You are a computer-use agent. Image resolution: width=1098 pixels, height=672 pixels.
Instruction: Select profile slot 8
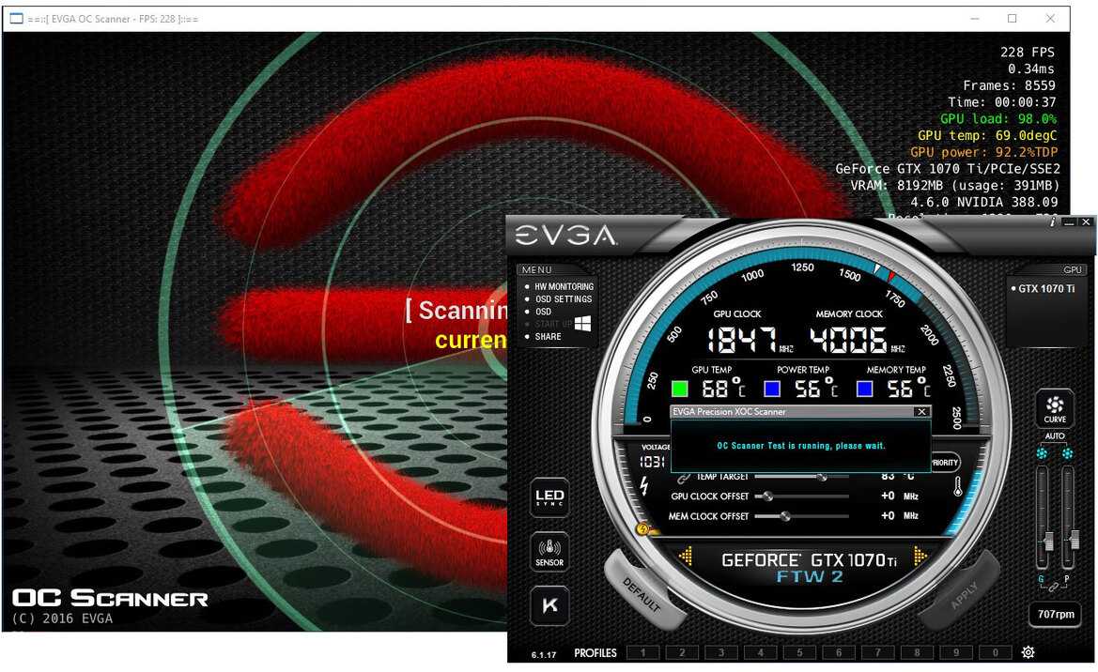[x=918, y=652]
